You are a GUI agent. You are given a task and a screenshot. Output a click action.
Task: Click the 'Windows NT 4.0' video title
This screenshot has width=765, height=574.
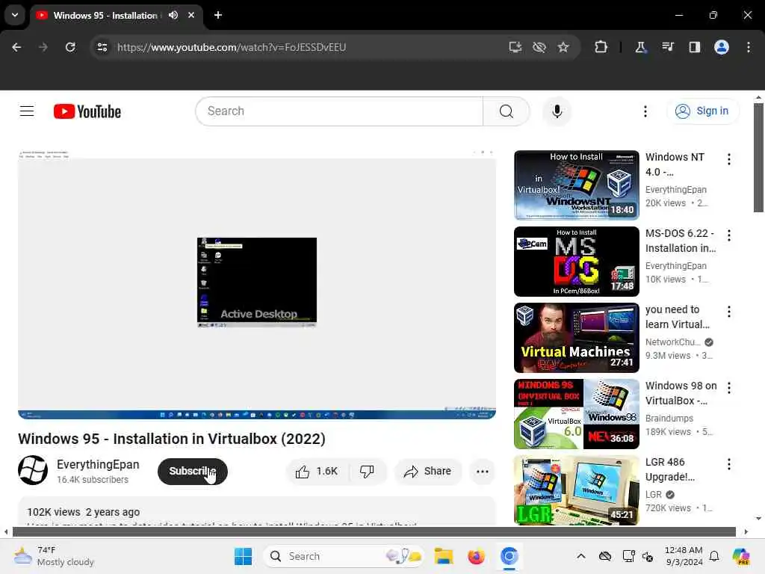[x=675, y=164]
